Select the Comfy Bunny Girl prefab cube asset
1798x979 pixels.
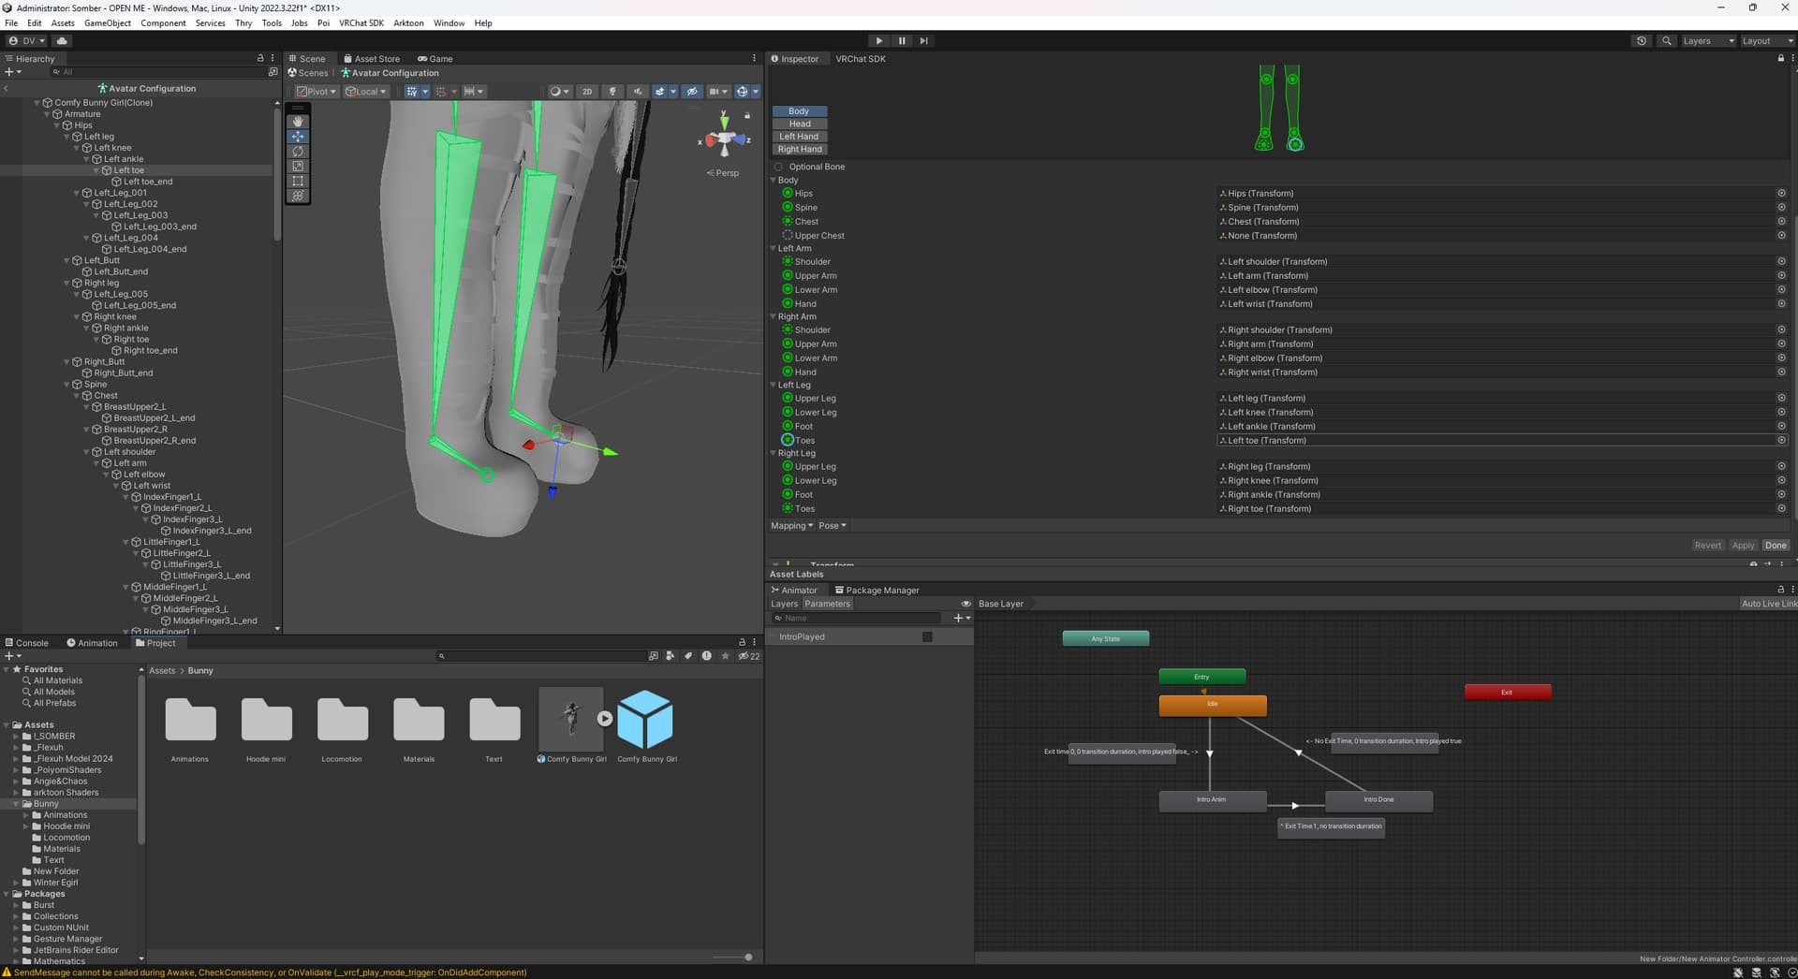[646, 719]
